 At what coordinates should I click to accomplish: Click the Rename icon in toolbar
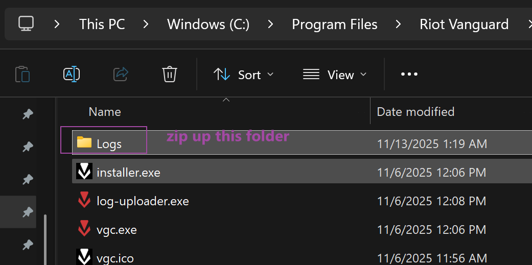[71, 75]
